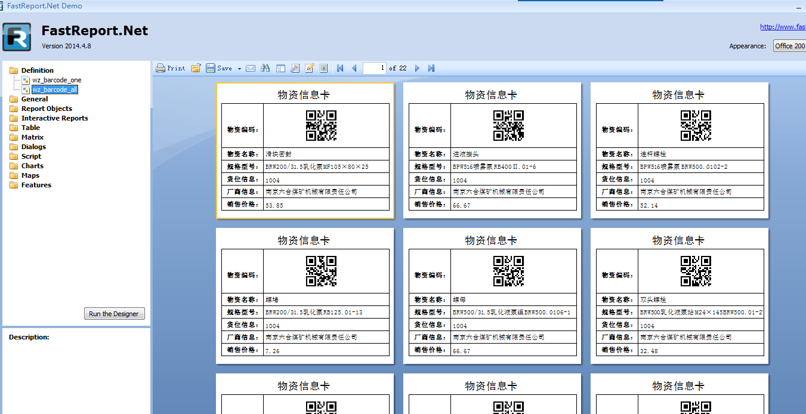Expand the Report Objects folder
The image size is (806, 414).
[47, 109]
